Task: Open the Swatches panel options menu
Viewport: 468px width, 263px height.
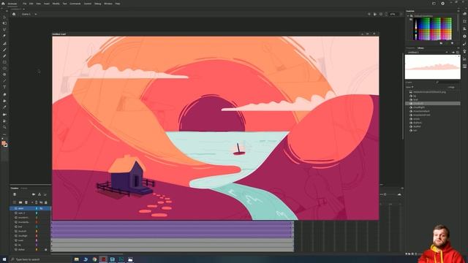Action: tap(458, 11)
